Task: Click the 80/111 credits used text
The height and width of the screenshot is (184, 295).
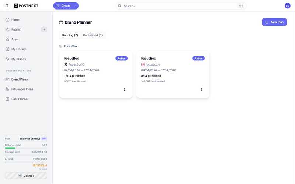Action: (x=75, y=81)
